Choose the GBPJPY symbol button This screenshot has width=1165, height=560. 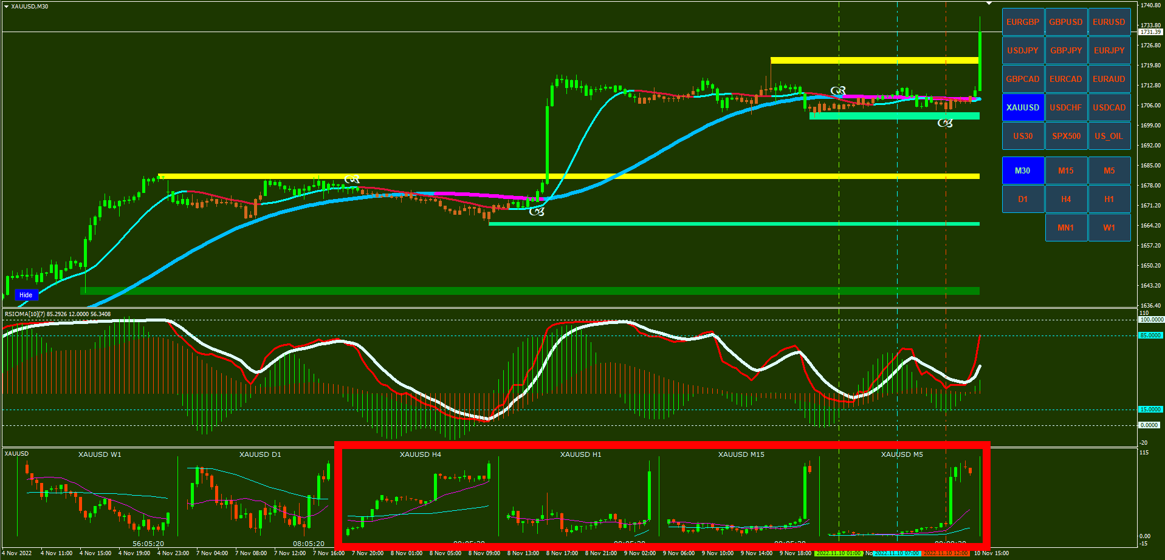pos(1066,50)
